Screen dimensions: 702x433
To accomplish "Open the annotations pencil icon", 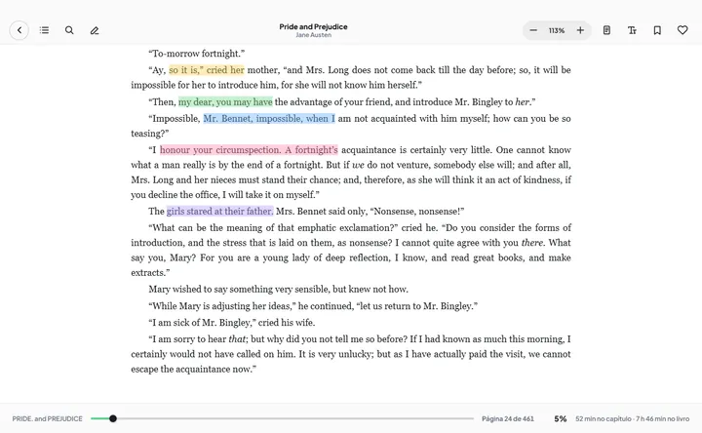I will tap(95, 30).
